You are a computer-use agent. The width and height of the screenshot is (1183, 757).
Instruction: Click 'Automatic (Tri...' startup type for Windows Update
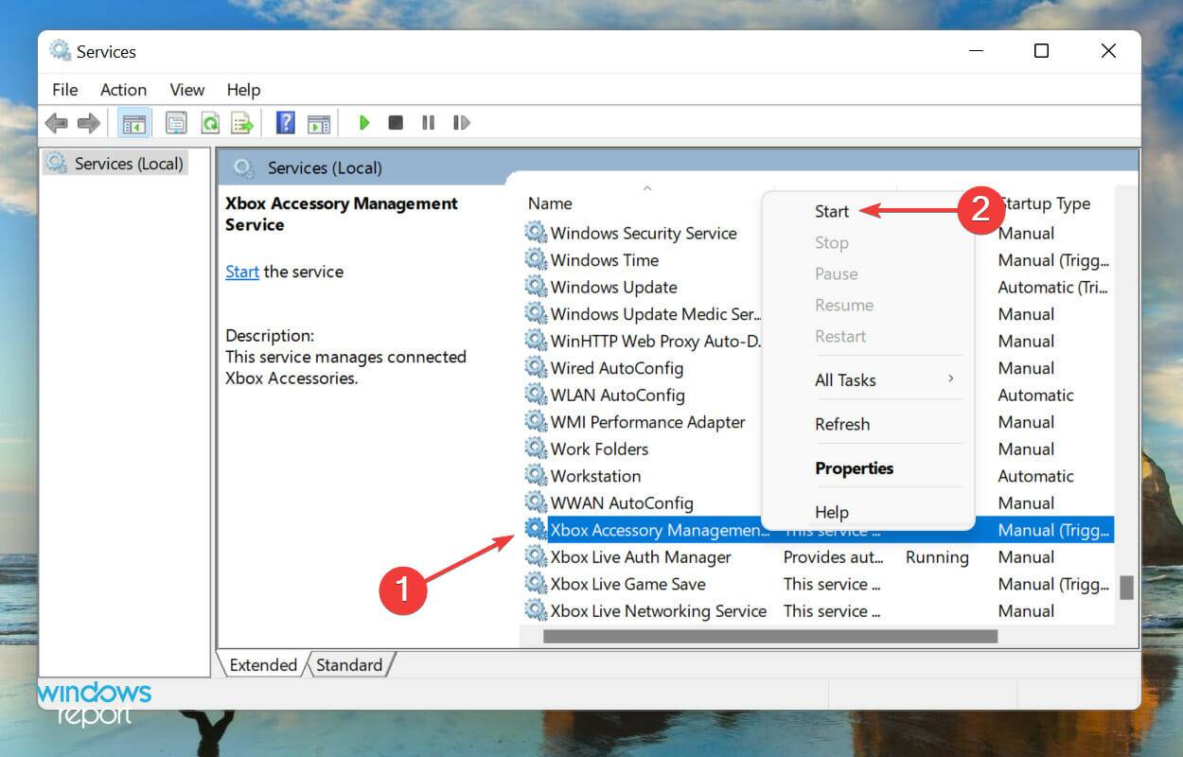click(x=1052, y=287)
